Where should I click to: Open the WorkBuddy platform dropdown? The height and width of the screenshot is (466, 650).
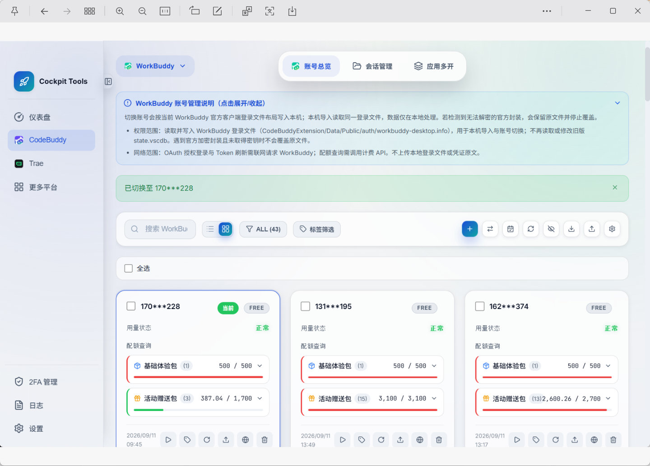pos(155,66)
